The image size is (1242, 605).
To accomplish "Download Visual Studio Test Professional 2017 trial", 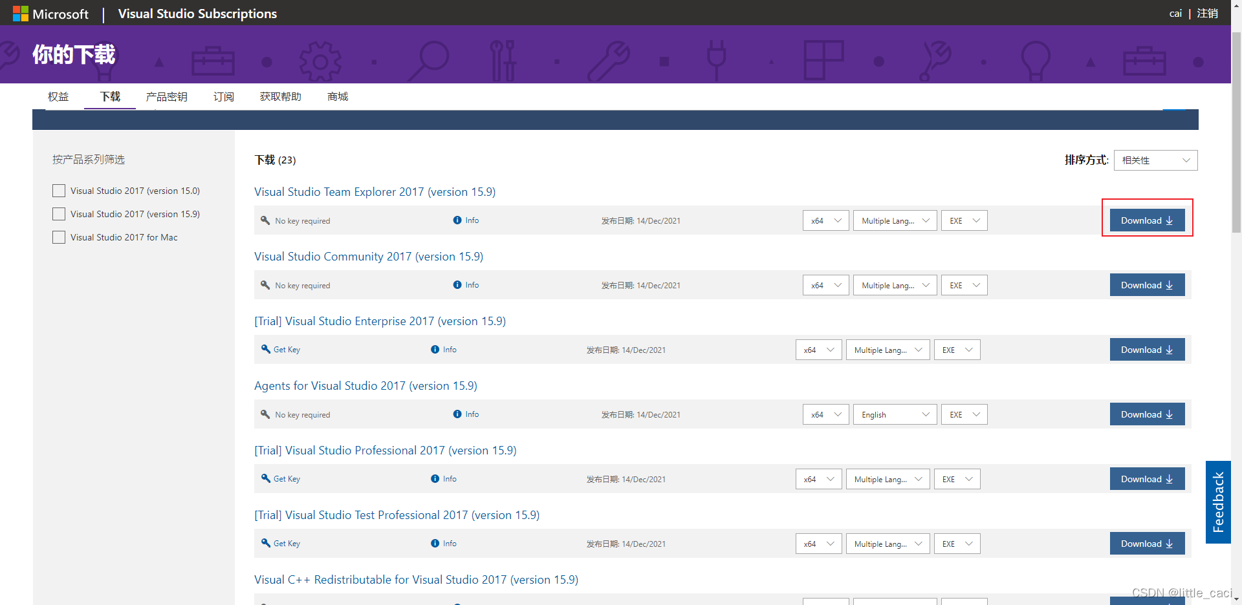I will click(x=1147, y=544).
